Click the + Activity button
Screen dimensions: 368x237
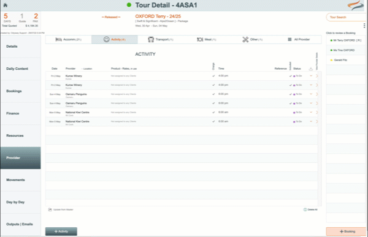61,231
